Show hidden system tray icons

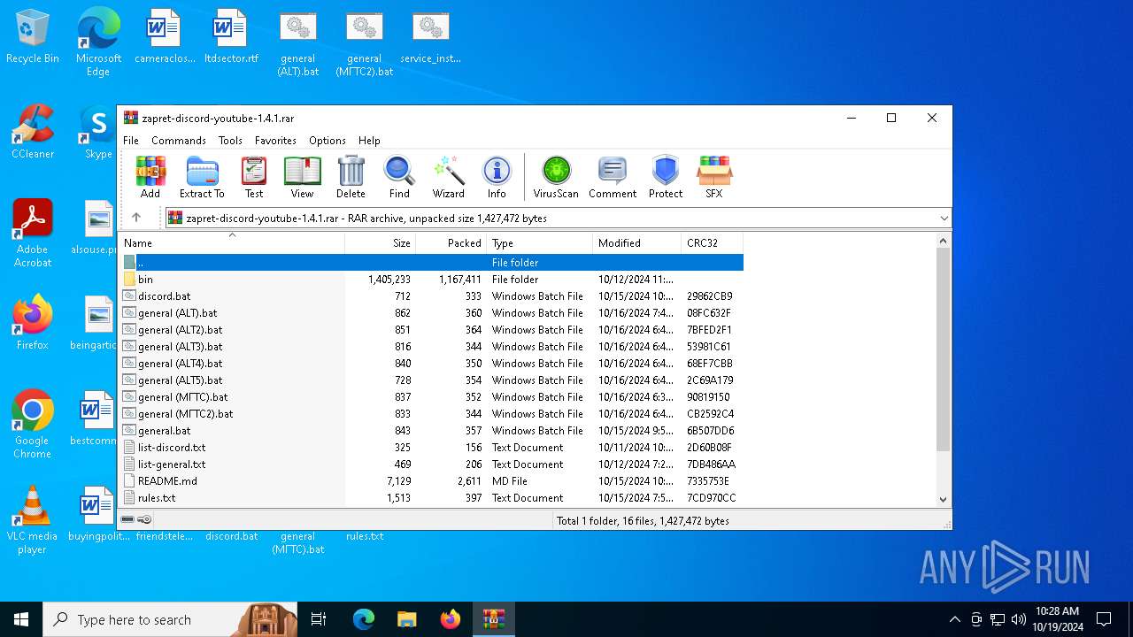pyautogui.click(x=954, y=619)
